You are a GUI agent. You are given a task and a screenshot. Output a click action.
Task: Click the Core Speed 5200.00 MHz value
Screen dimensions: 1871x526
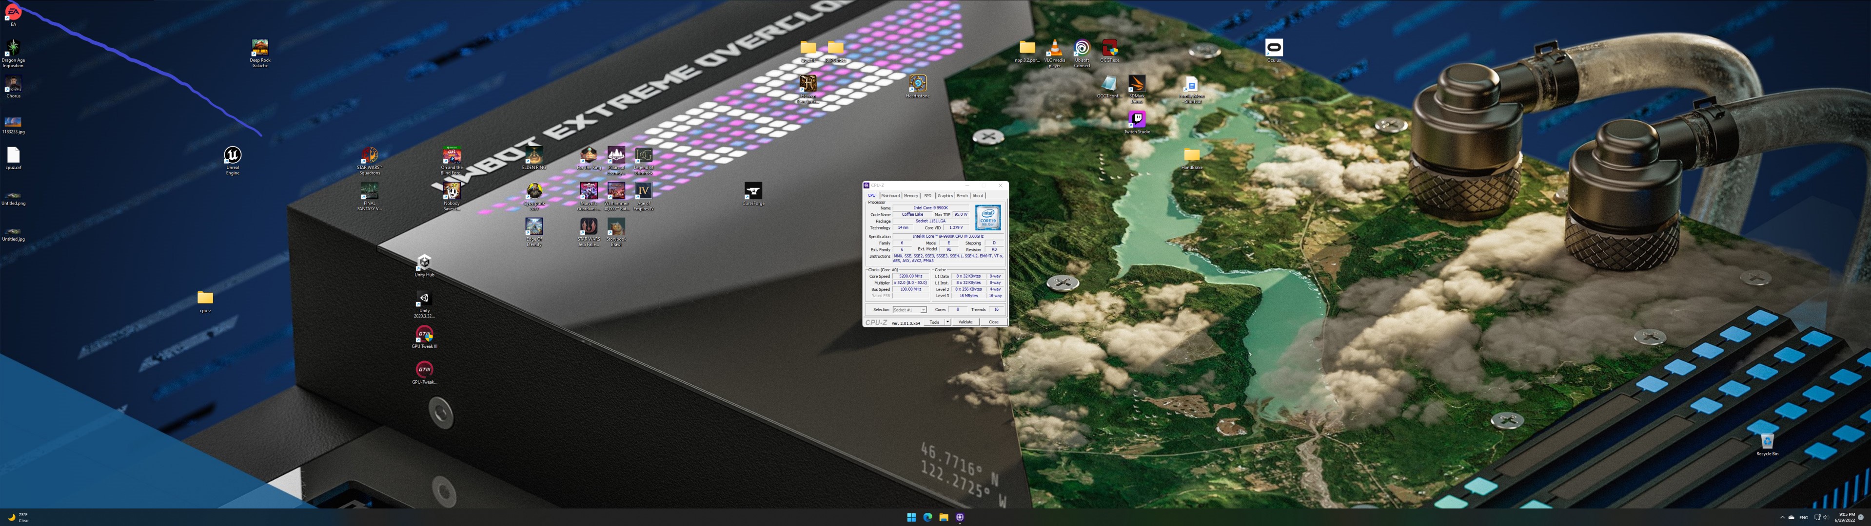pyautogui.click(x=910, y=277)
